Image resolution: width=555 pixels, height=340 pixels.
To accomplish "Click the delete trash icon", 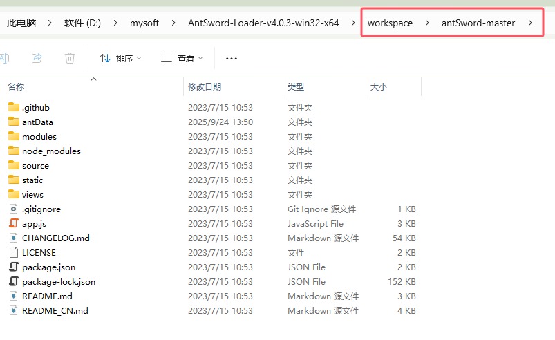I will 70,57.
